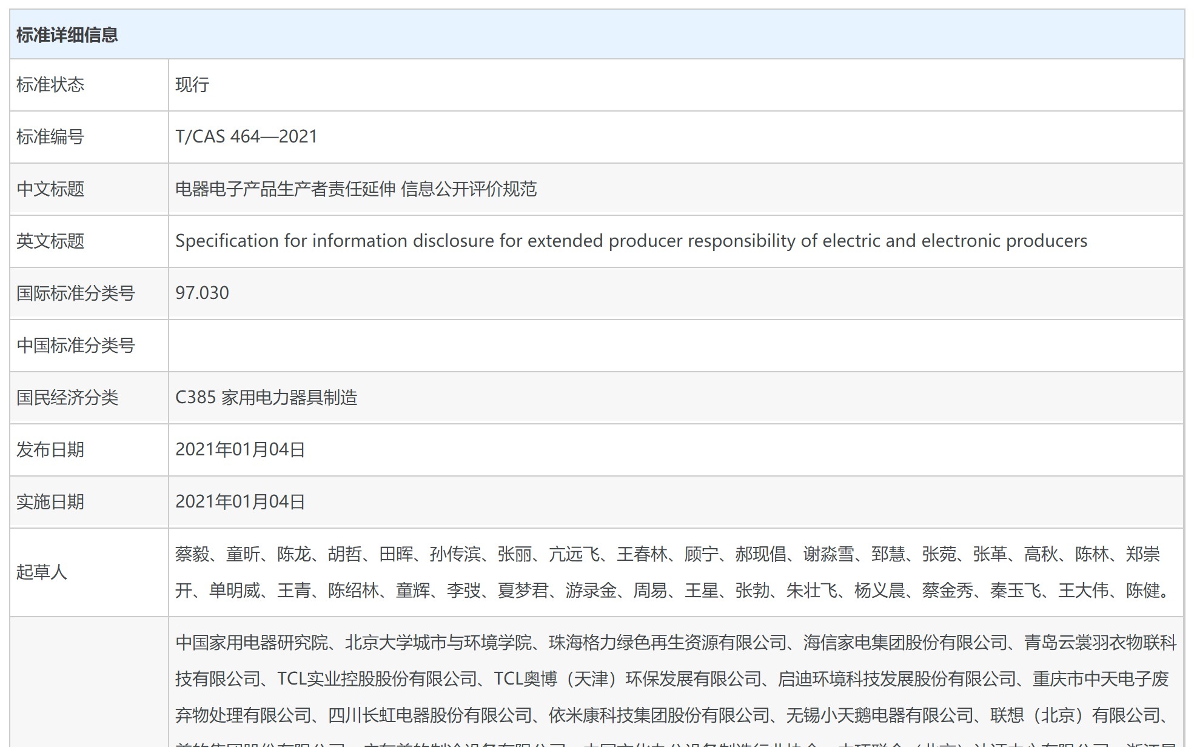Click the 英文标题 row label
The width and height of the screenshot is (1197, 747).
(50, 241)
